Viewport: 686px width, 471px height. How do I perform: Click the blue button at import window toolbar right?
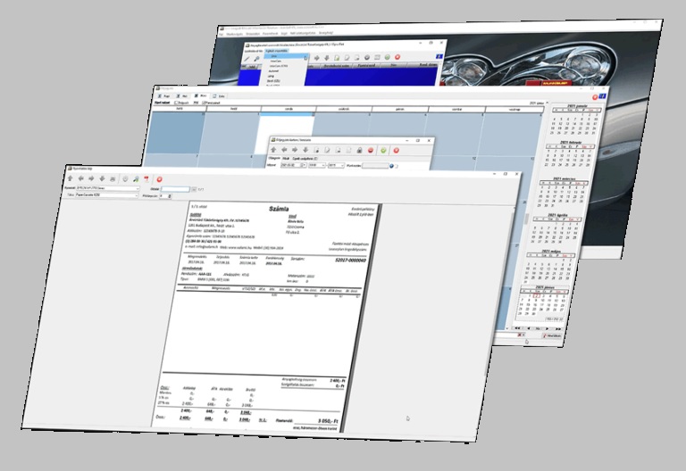click(x=439, y=56)
